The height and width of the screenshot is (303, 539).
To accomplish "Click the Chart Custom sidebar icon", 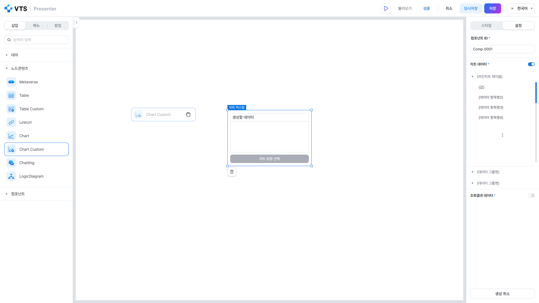I will click(11, 149).
